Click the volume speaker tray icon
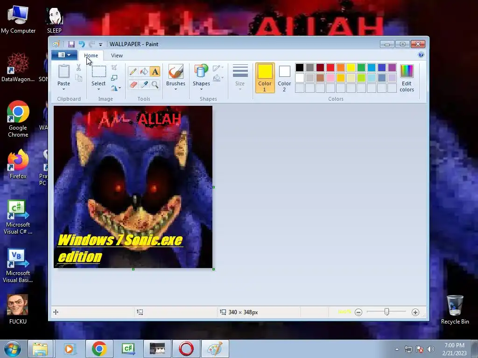 (430, 349)
